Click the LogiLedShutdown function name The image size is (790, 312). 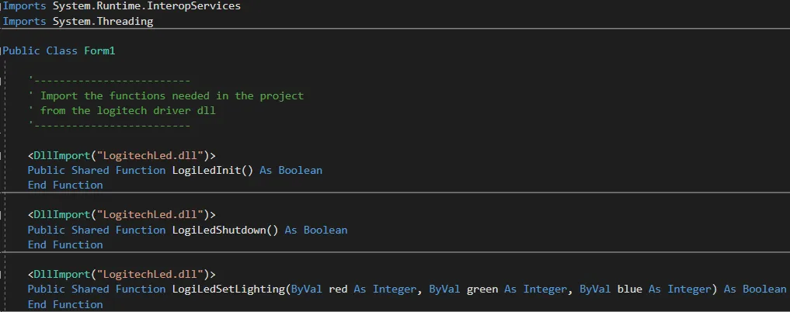(x=219, y=230)
